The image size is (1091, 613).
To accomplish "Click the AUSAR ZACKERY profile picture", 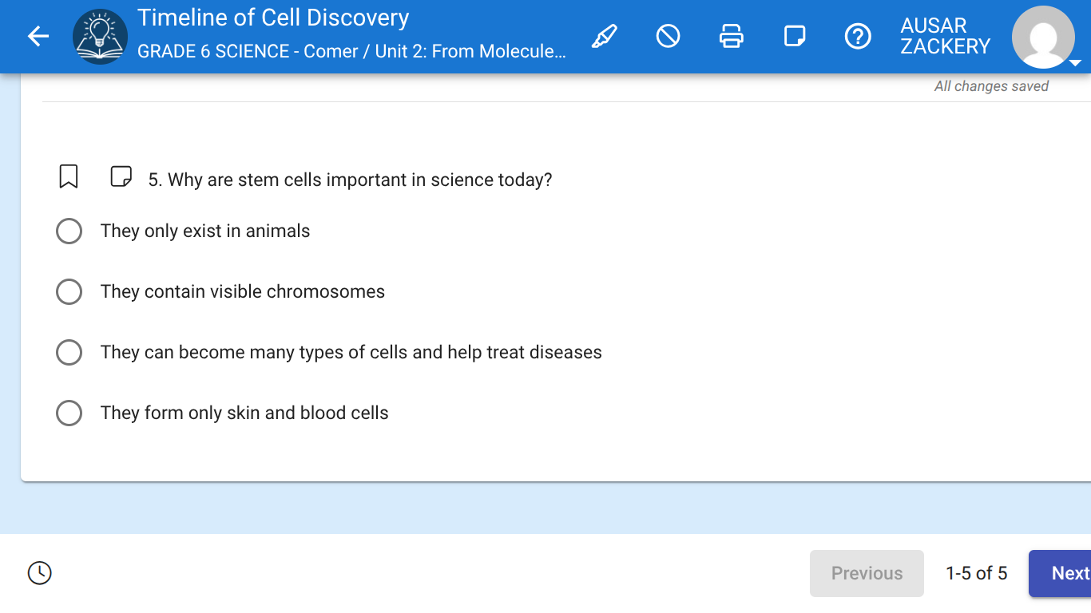I will (x=1043, y=36).
